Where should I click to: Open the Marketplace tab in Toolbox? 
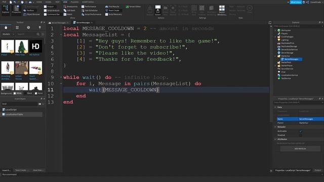tap(6, 27)
